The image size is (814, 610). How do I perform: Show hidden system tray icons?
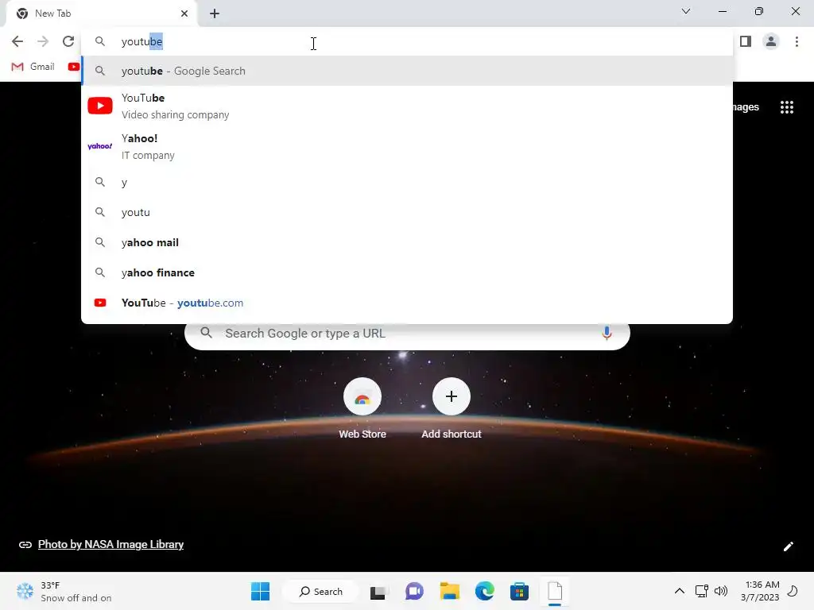[679, 591]
